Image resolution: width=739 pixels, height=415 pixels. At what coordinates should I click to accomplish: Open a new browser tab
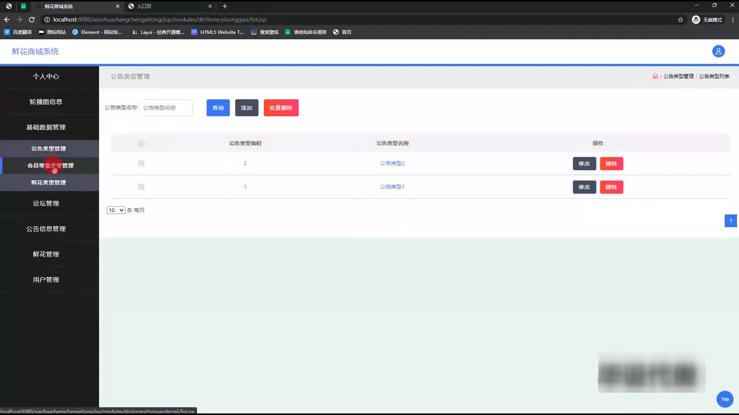[225, 6]
